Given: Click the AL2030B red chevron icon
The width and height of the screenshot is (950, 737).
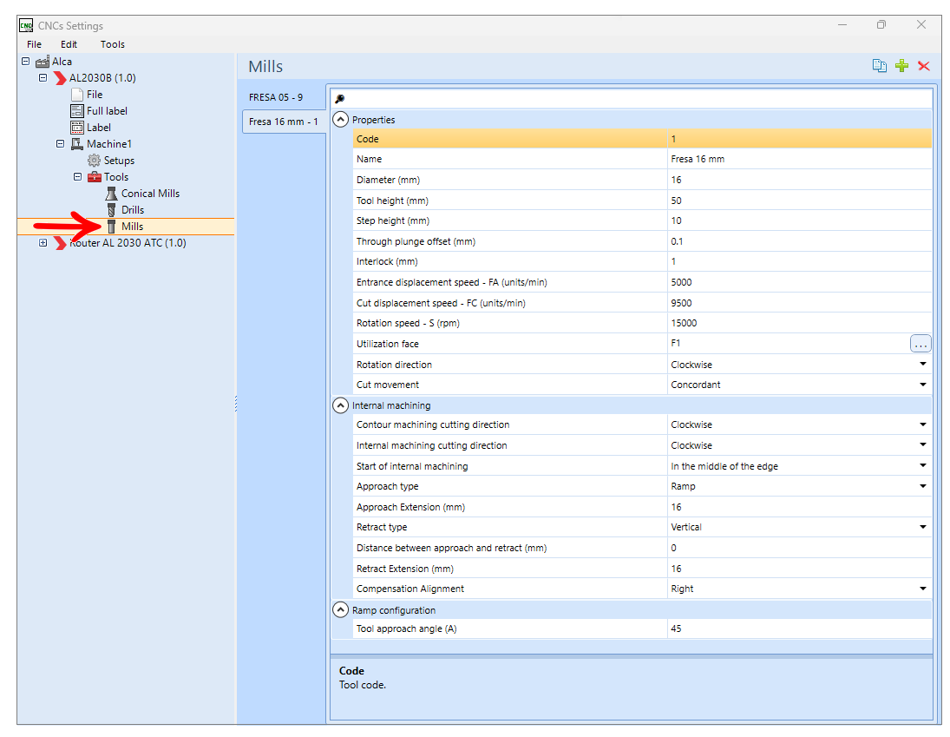Looking at the screenshot, I should 59,78.
